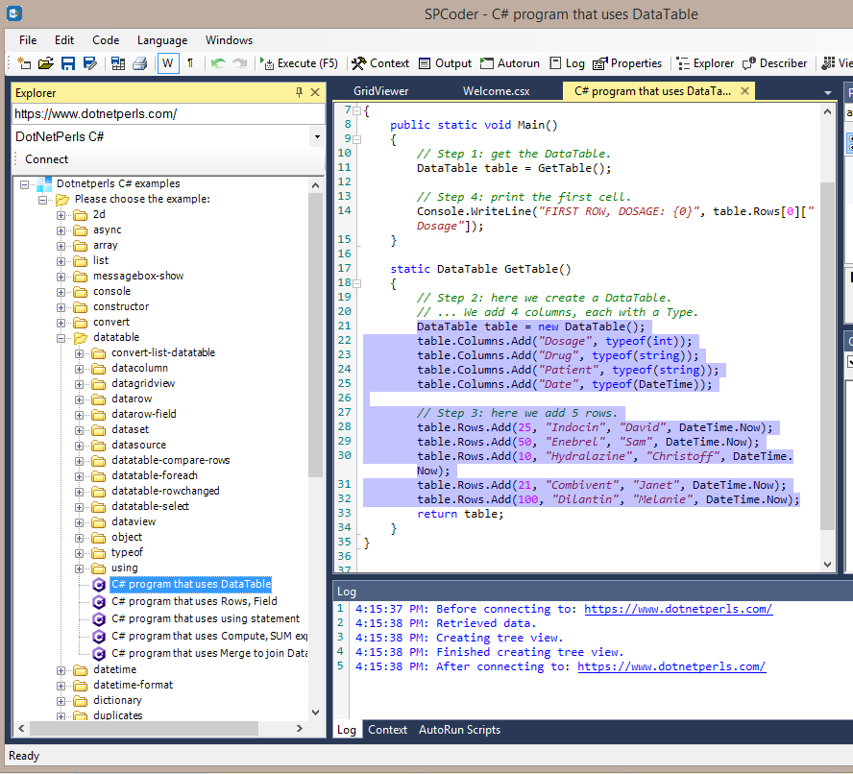Expand the convert-list-datatable folder
853x774 pixels.
(80, 353)
